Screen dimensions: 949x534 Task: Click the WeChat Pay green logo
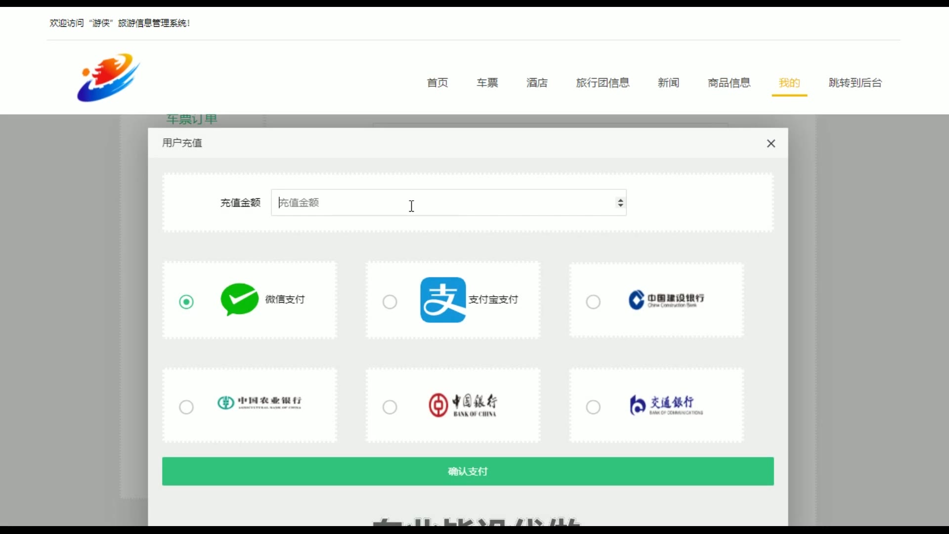[x=239, y=300]
